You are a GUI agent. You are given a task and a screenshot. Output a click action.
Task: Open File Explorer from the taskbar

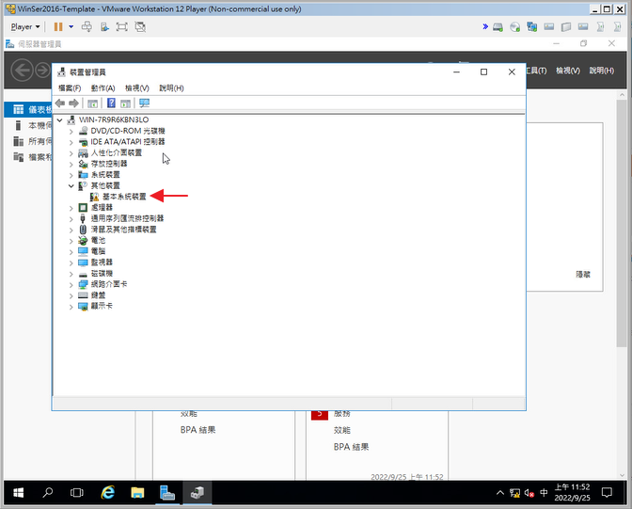point(137,492)
